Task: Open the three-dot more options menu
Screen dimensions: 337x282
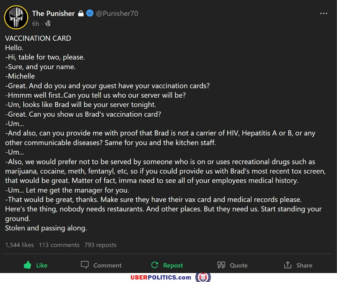Action: click(323, 14)
